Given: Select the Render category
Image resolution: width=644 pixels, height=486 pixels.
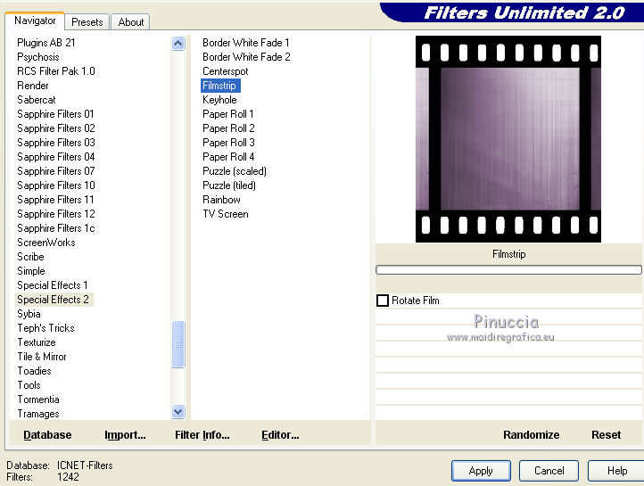Looking at the screenshot, I should (33, 86).
